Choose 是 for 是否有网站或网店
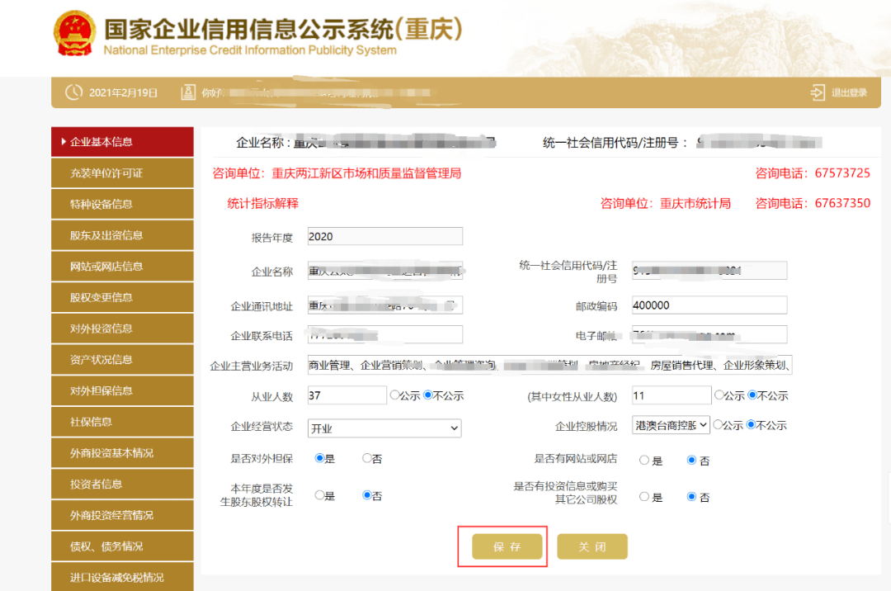Screen dimensions: 891x591 tap(643, 461)
